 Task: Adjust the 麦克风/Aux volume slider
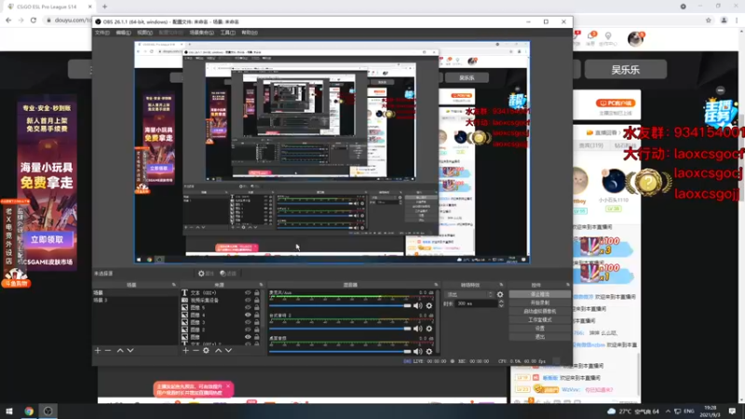click(340, 306)
